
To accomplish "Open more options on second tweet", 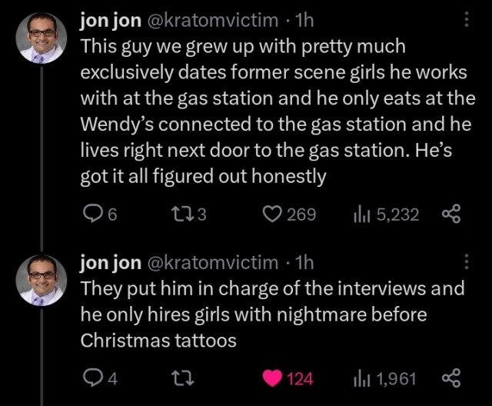I will (467, 262).
